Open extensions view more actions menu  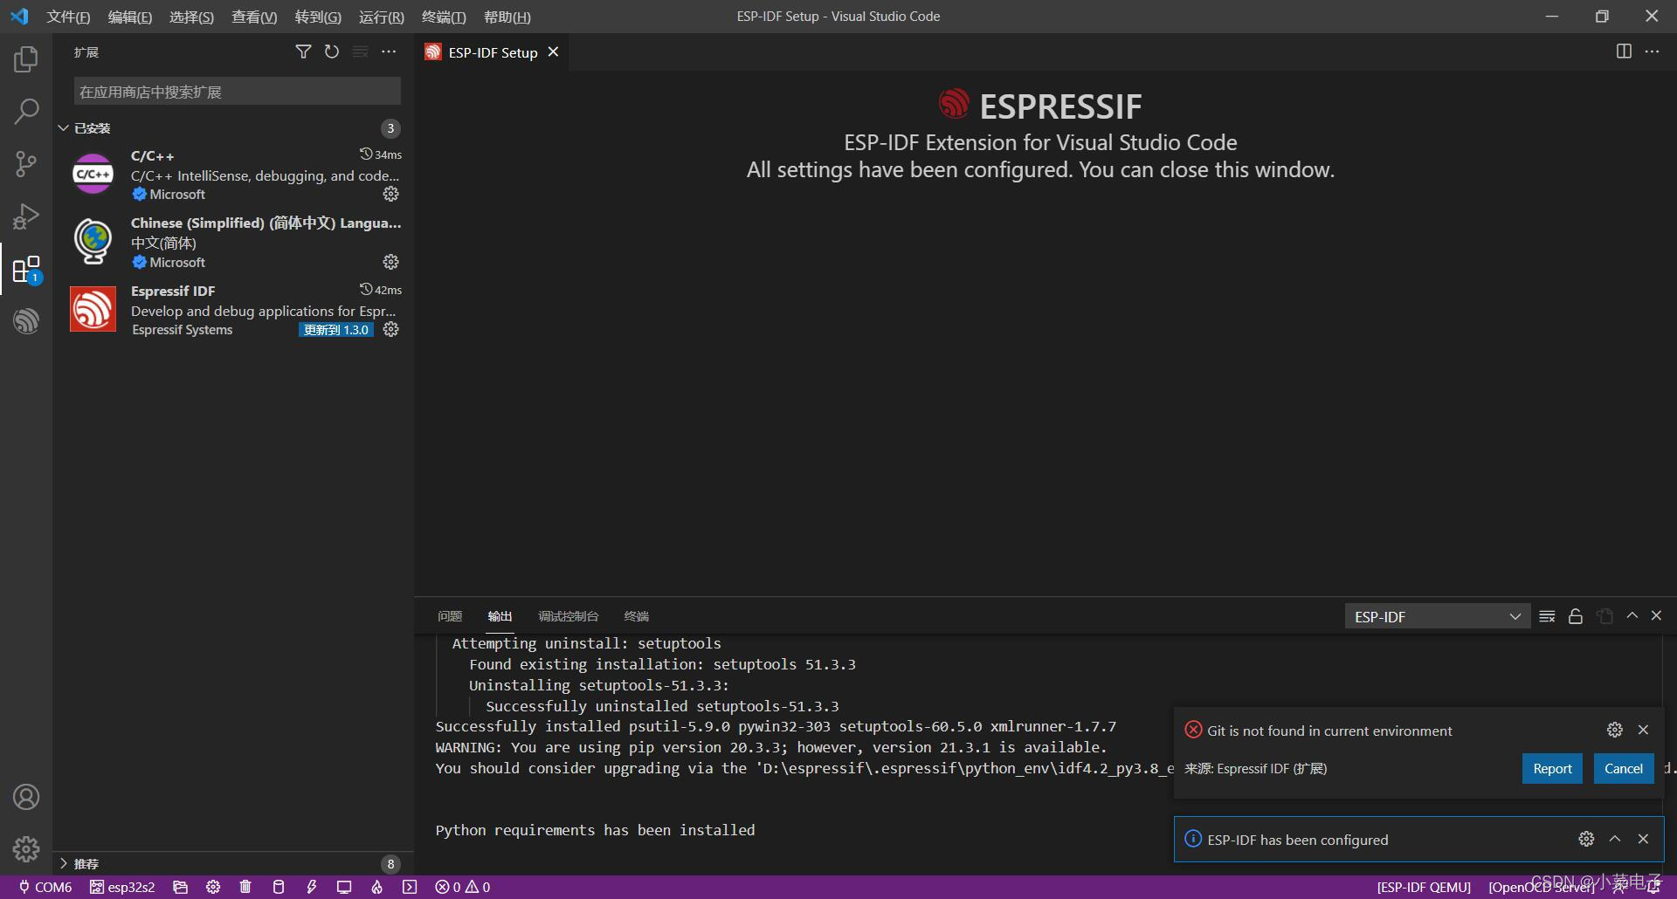click(389, 52)
